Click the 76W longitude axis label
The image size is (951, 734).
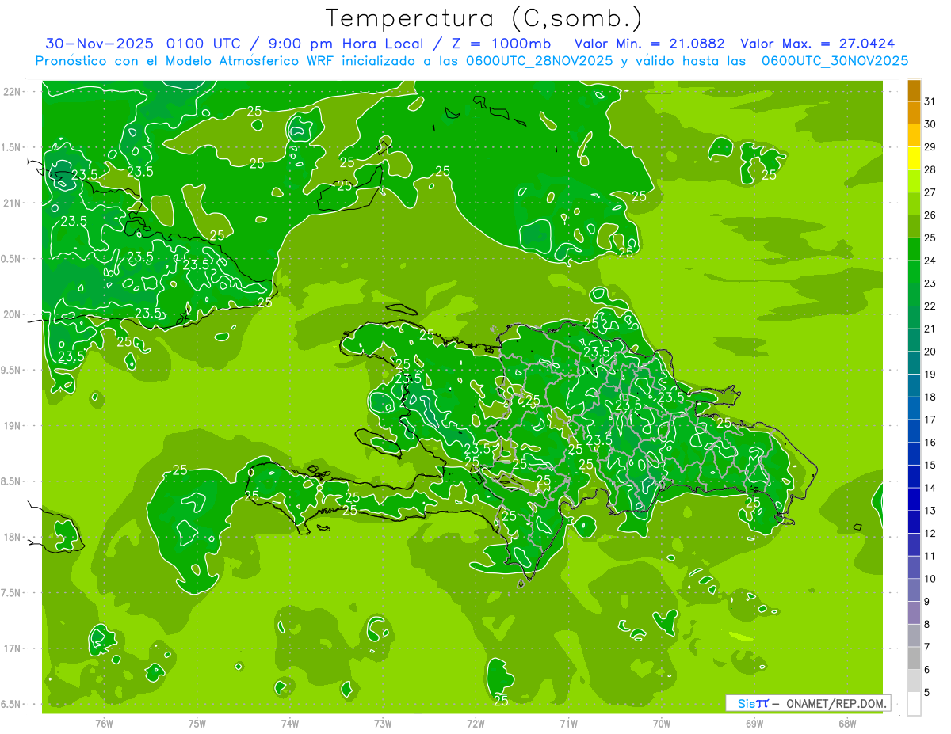[x=104, y=724]
